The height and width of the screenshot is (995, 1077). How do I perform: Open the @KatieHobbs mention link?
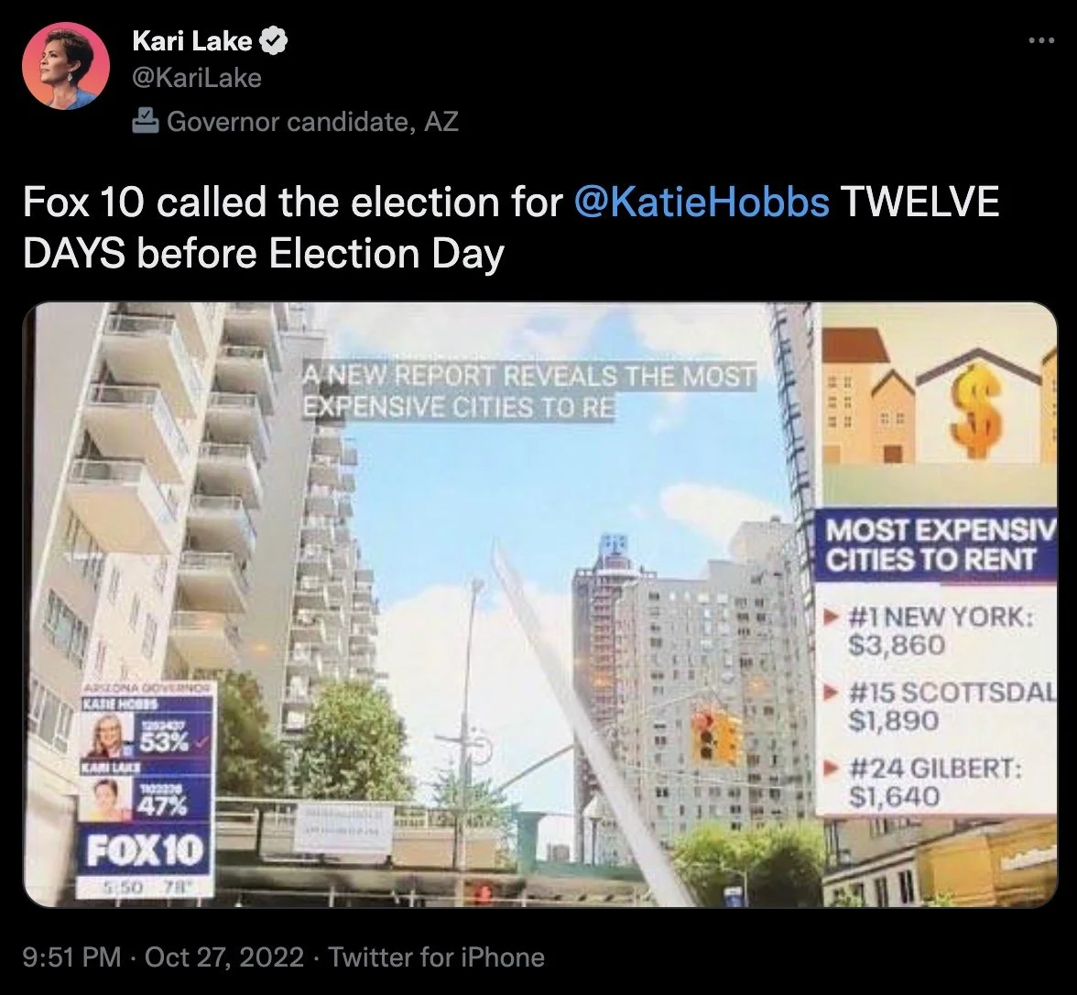click(x=702, y=202)
